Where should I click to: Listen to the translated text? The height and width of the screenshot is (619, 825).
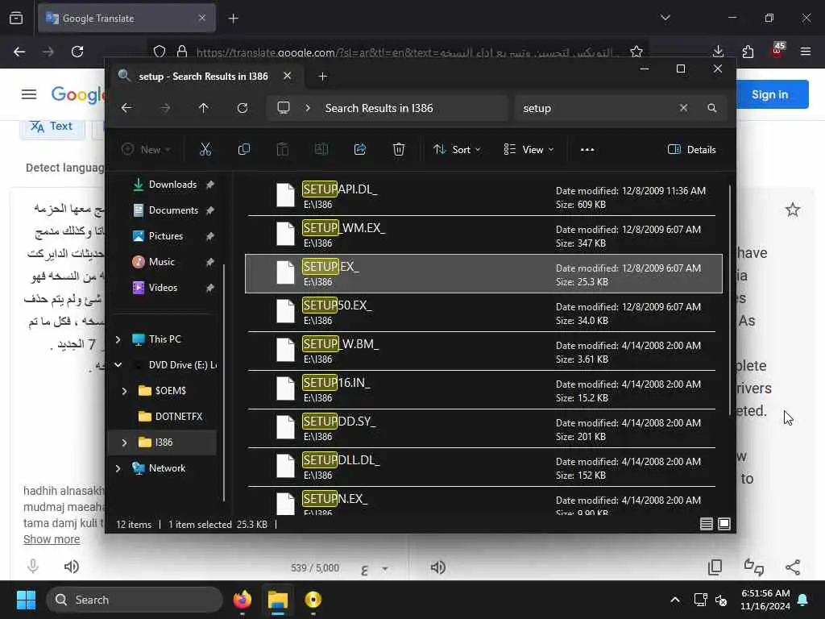pyautogui.click(x=437, y=567)
